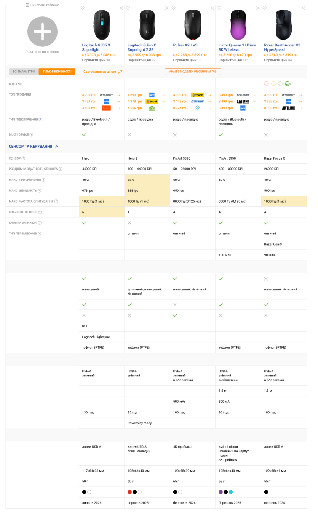The image size is (318, 512).
Task: Open Razer DeathAdder V3 HyperSpeed link
Action: point(282,48)
